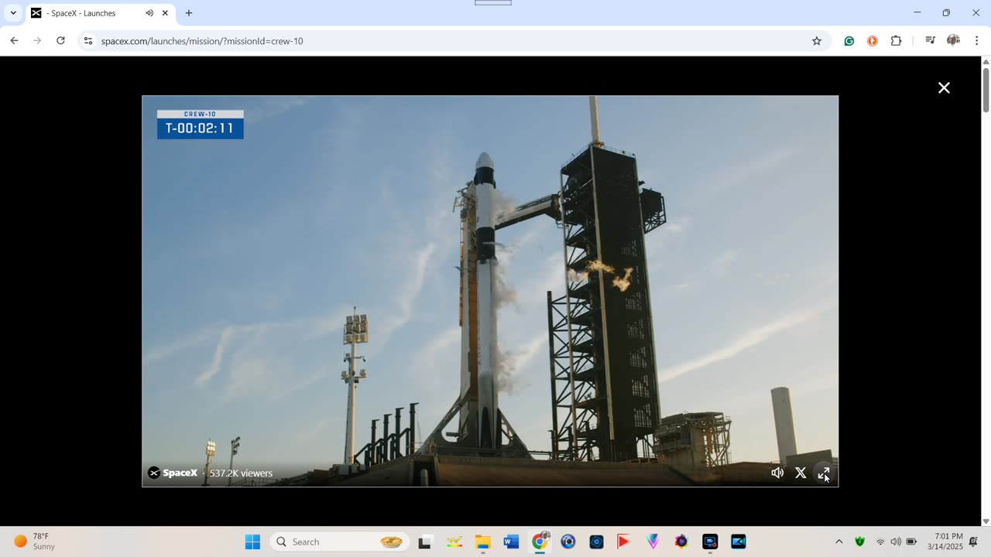Switch to Google Chrome on taskbar
This screenshot has width=991, height=557.
point(540,542)
